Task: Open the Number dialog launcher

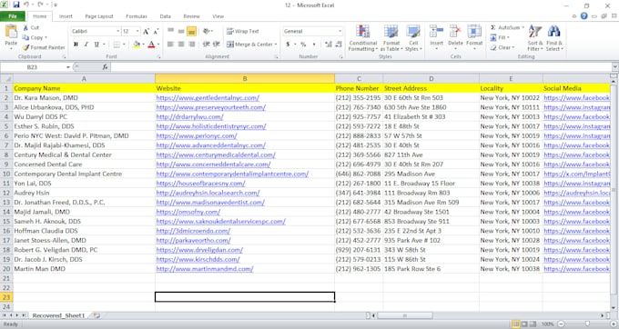Action: 340,57
